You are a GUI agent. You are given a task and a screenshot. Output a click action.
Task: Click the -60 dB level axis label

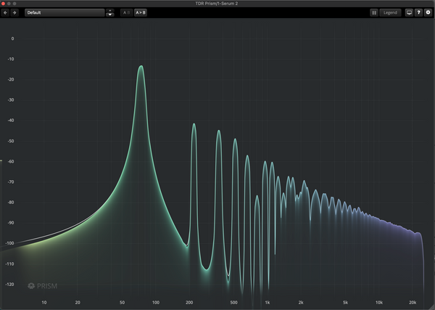[x=11, y=161]
